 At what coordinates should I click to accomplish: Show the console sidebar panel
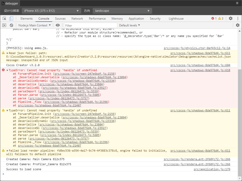coord(4,25)
